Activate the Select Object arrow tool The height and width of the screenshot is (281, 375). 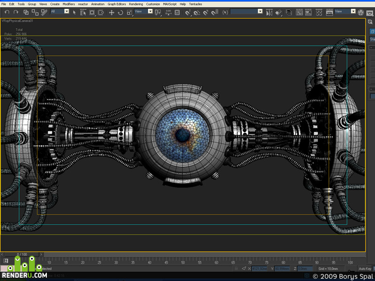pyautogui.click(x=74, y=13)
